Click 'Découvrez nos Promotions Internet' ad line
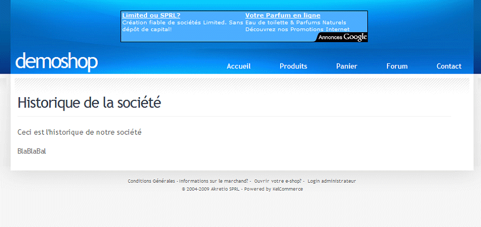The image size is (481, 227). 297,29
